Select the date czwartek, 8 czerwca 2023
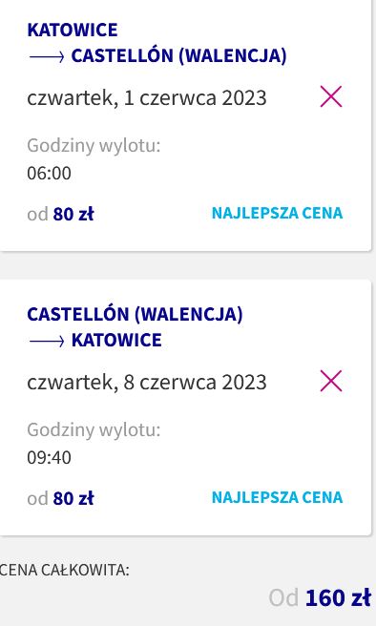 click(x=147, y=383)
